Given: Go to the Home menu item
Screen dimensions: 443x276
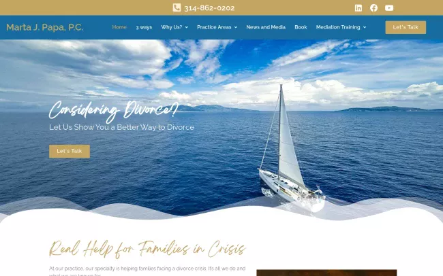Looking at the screenshot, I should click(119, 27).
